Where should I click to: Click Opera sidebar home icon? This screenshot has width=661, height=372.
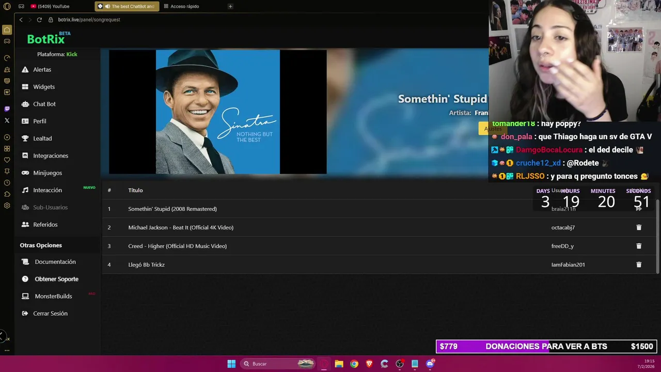click(x=7, y=30)
